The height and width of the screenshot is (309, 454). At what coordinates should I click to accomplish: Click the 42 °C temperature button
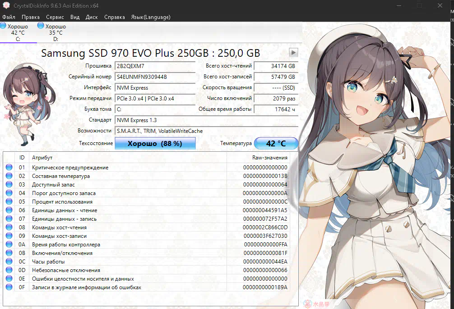coord(276,143)
